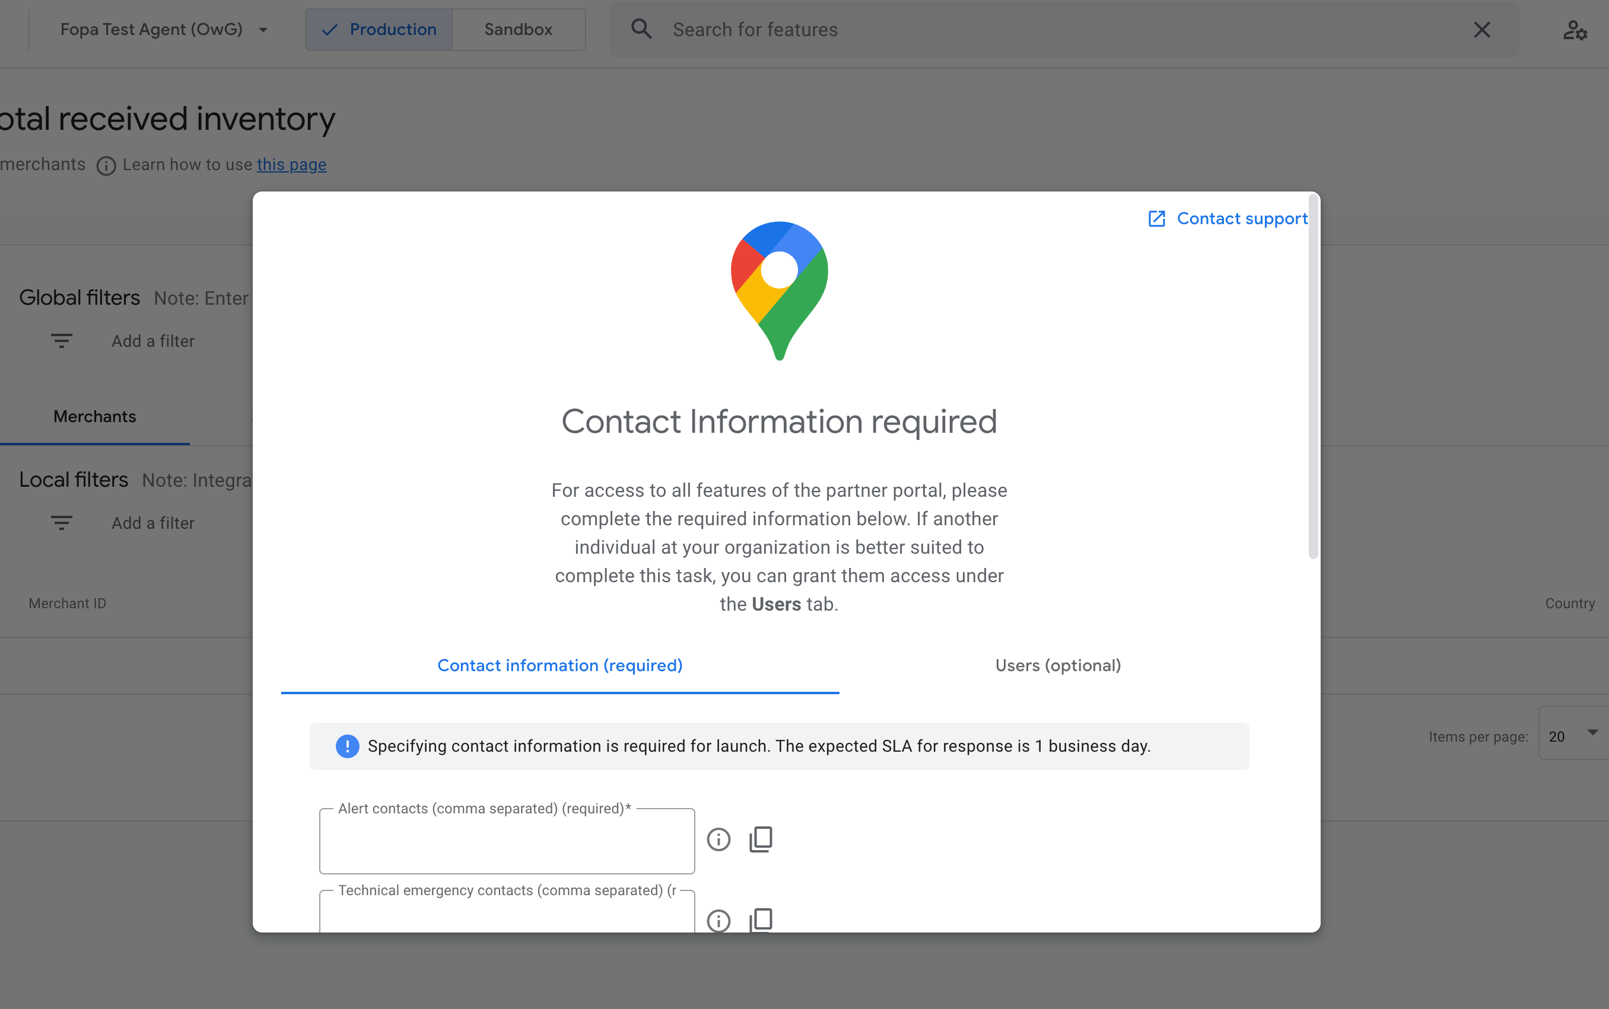Screen dimensions: 1609x1009
Task: Select the Production environment toggle
Action: tap(377, 29)
